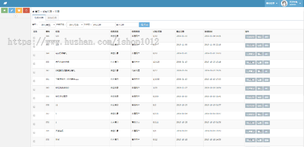Tick the checkbox for row 364
Image resolution: width=304 pixels, height=147 pixels.
pos(34,55)
